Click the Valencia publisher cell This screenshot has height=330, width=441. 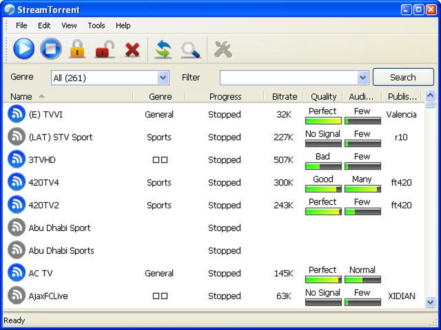401,114
